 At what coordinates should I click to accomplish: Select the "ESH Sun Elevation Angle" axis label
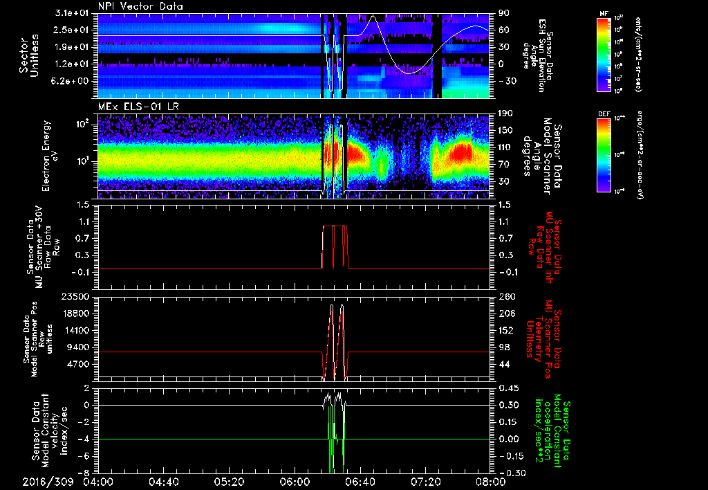point(537,55)
